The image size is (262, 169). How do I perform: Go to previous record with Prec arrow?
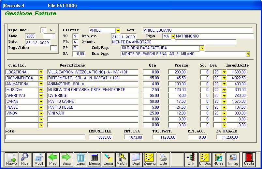point(53,160)
